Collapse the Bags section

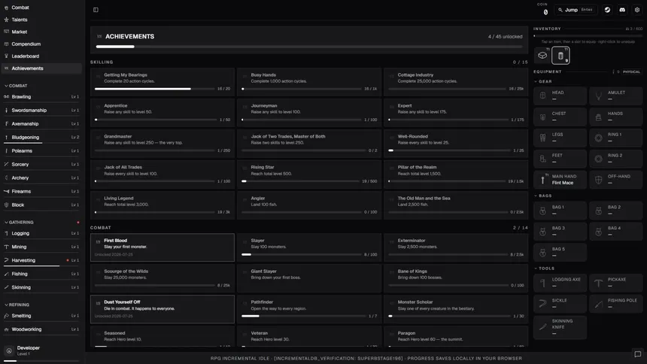(x=543, y=196)
